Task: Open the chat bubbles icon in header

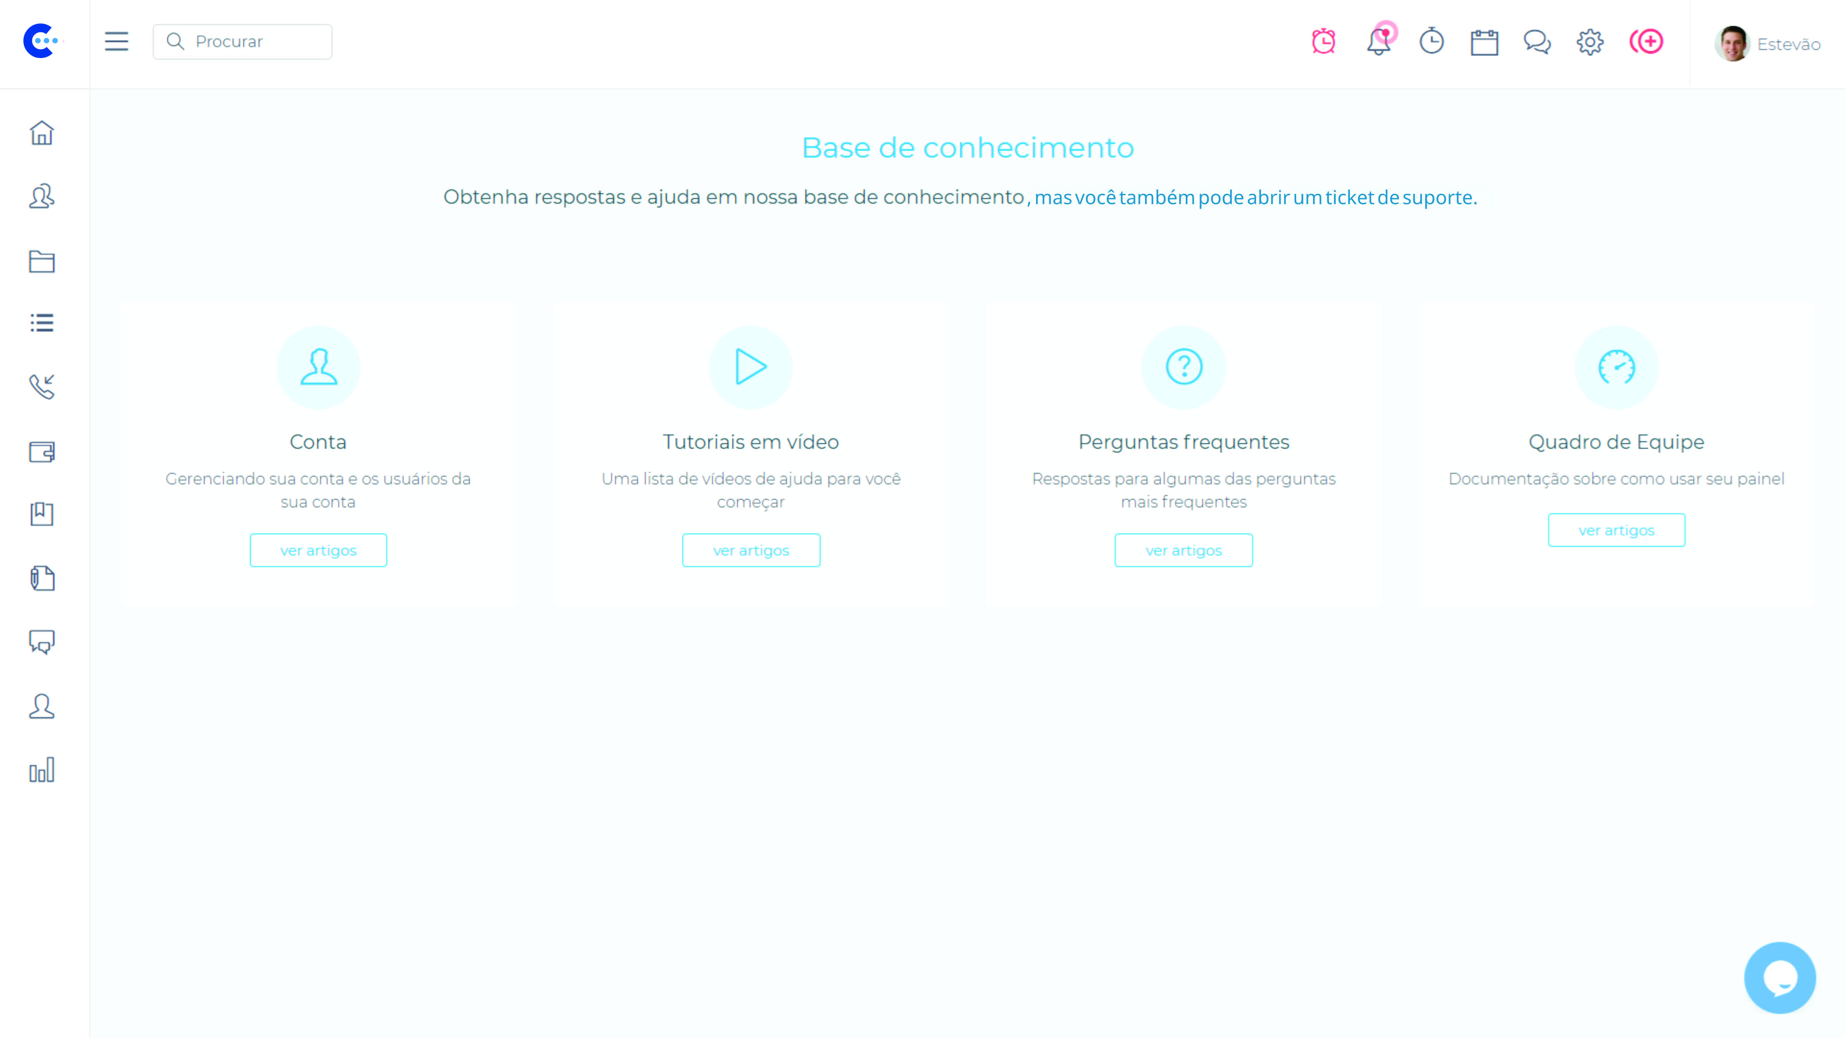Action: point(1537,42)
